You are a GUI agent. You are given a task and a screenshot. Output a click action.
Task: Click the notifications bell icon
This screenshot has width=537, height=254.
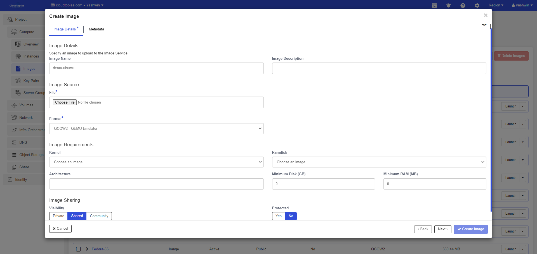click(x=448, y=6)
